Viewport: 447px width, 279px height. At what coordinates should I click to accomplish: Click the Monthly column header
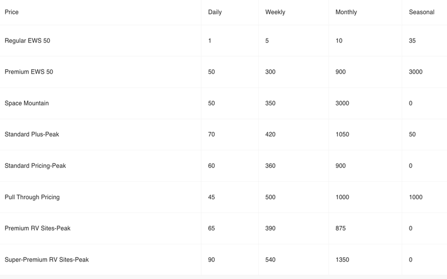pyautogui.click(x=346, y=12)
